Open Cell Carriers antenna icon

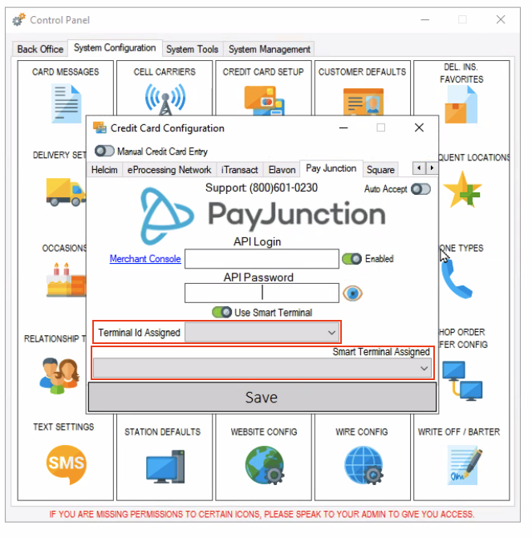[165, 99]
